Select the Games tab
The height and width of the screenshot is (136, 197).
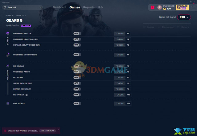pos(74,7)
